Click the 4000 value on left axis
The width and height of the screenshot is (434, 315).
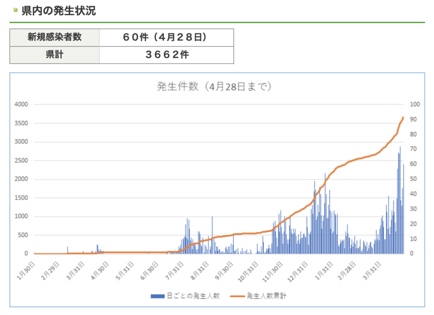[20, 104]
